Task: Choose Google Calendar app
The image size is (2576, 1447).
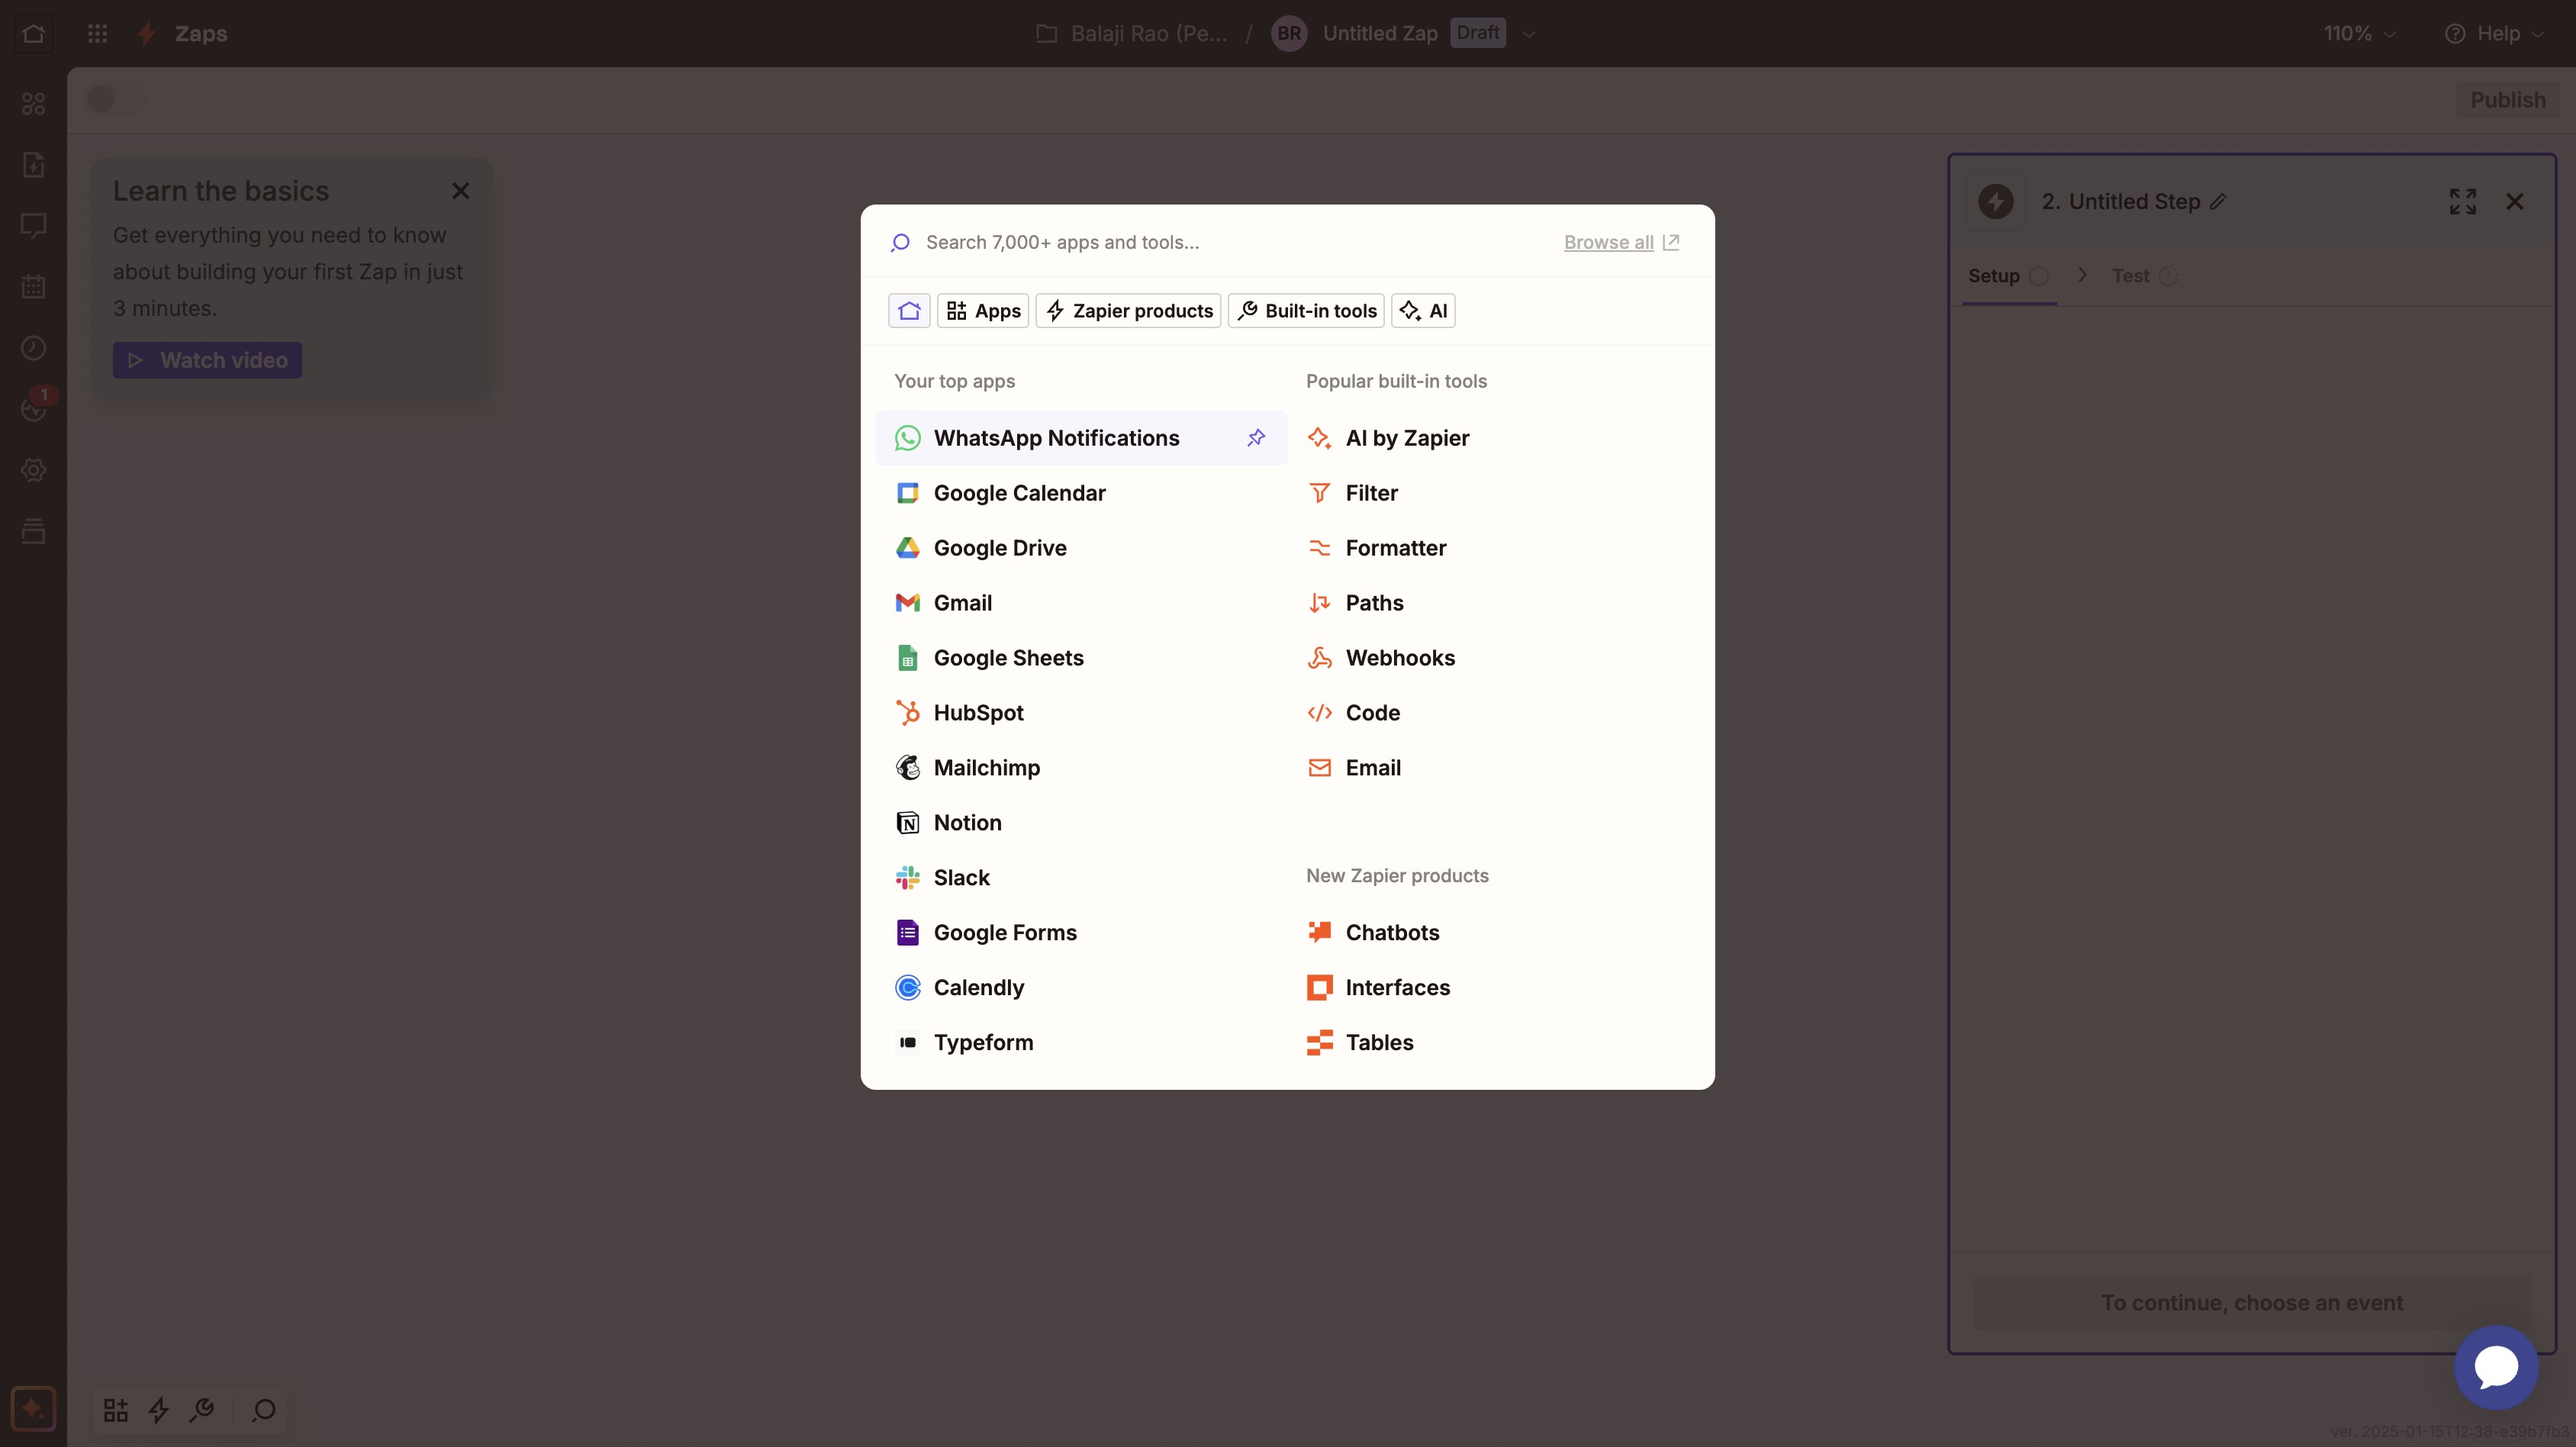Action: 1080,493
